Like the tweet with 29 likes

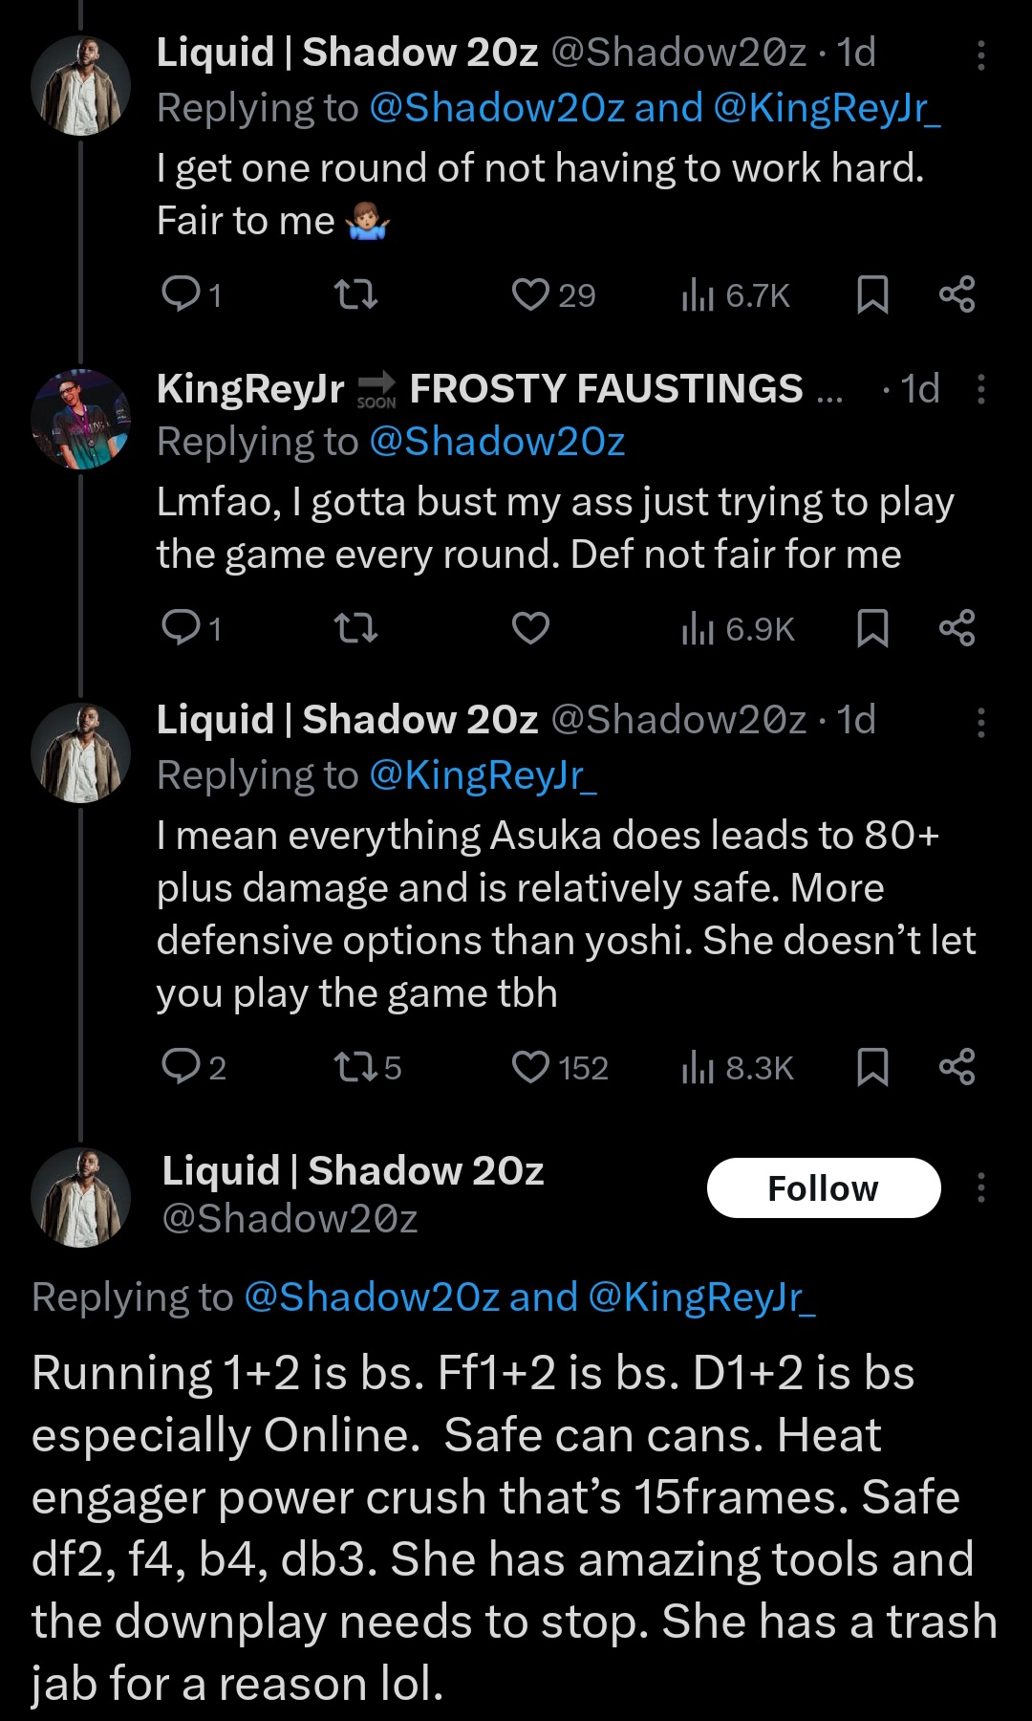(x=531, y=294)
